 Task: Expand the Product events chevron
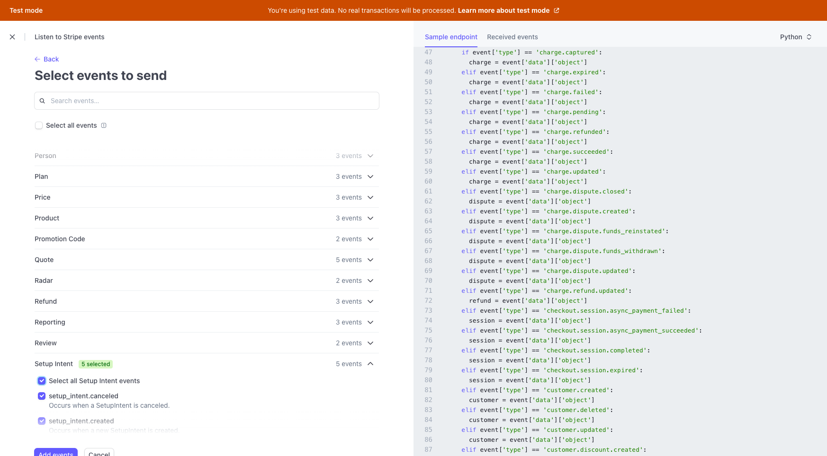pos(370,218)
